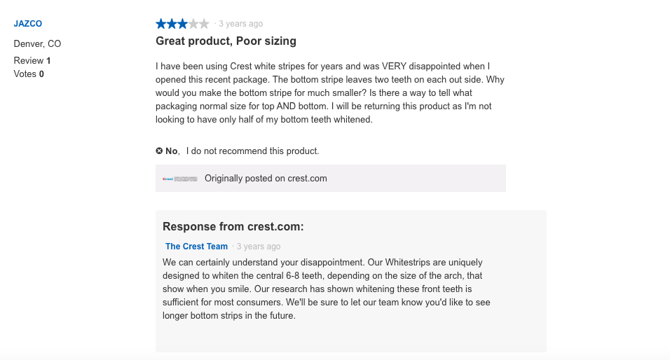Click the 'Denver, CO' reviewer location

tap(37, 44)
